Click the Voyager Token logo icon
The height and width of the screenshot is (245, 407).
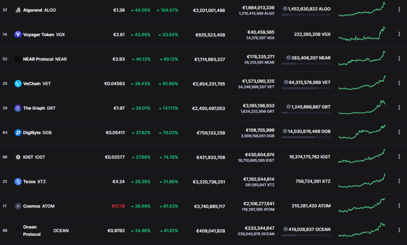tap(18, 34)
